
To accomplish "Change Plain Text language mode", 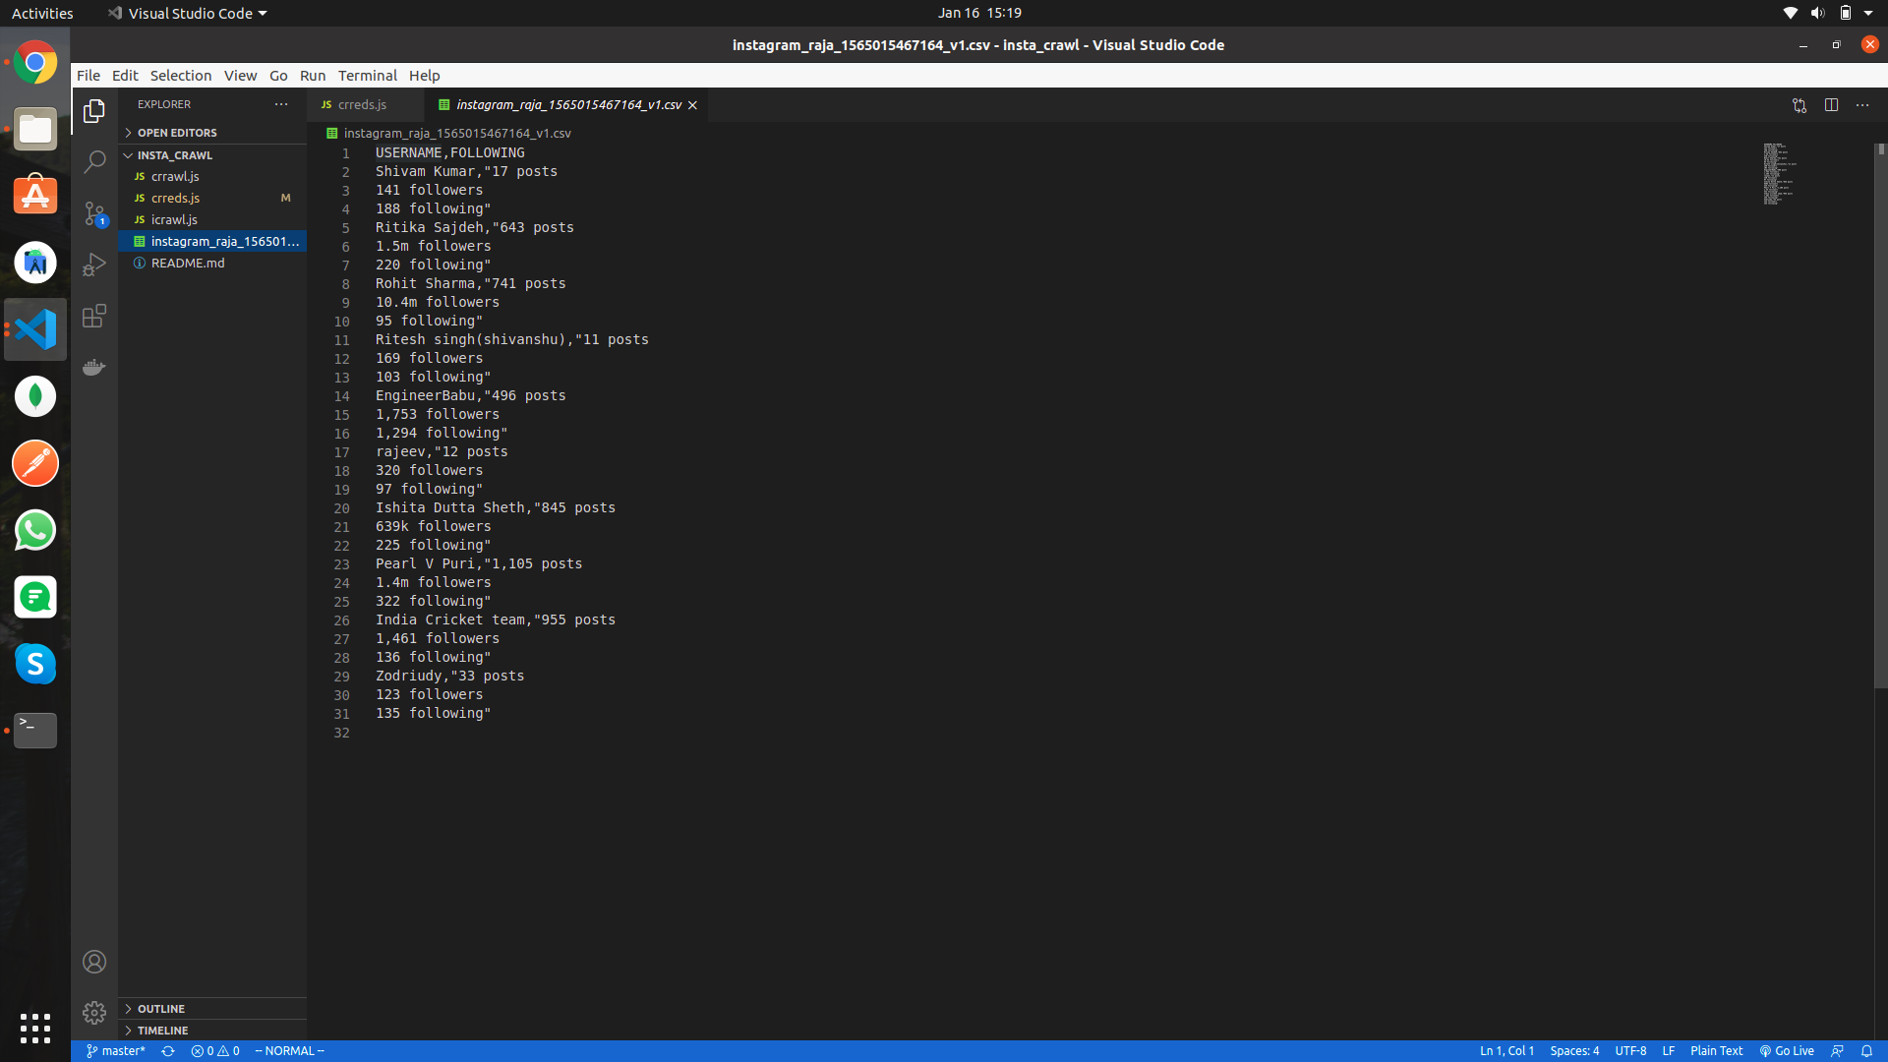I will (1716, 1051).
